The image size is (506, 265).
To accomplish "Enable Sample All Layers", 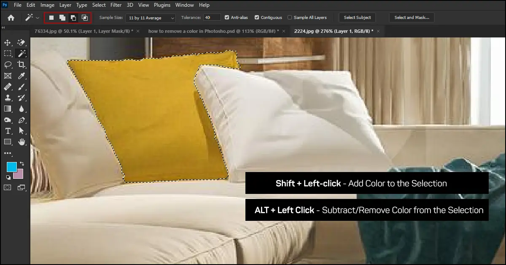I will click(x=290, y=17).
